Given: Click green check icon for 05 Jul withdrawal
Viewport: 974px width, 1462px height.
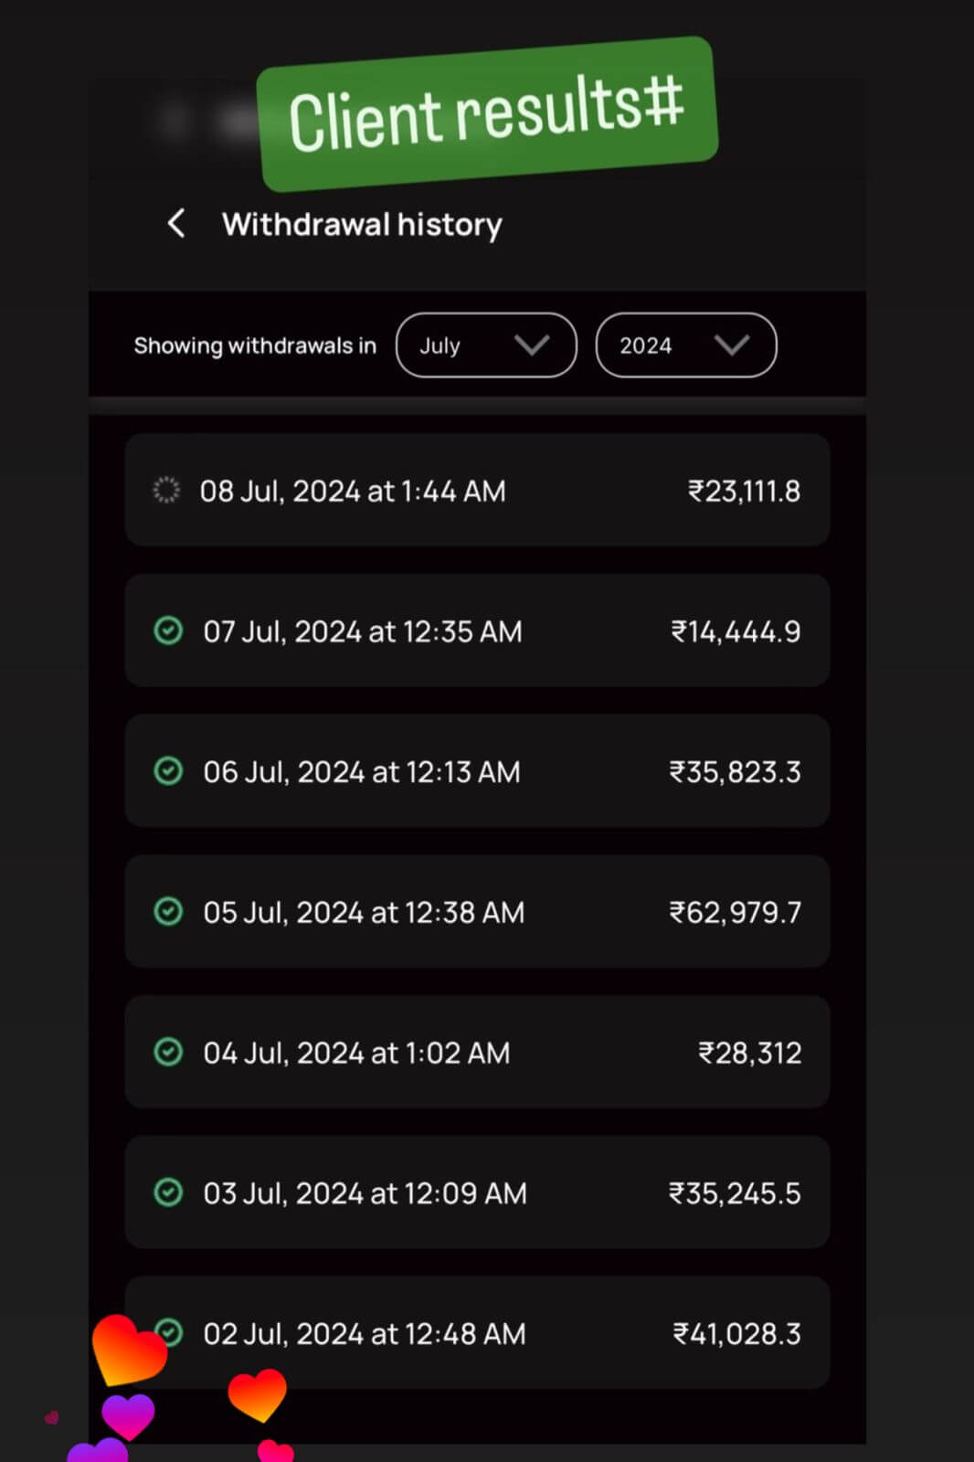Looking at the screenshot, I should coord(168,911).
